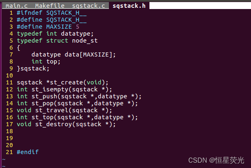251x168 pixels.
Task: Open the Makefile tab
Action: coord(50,6)
